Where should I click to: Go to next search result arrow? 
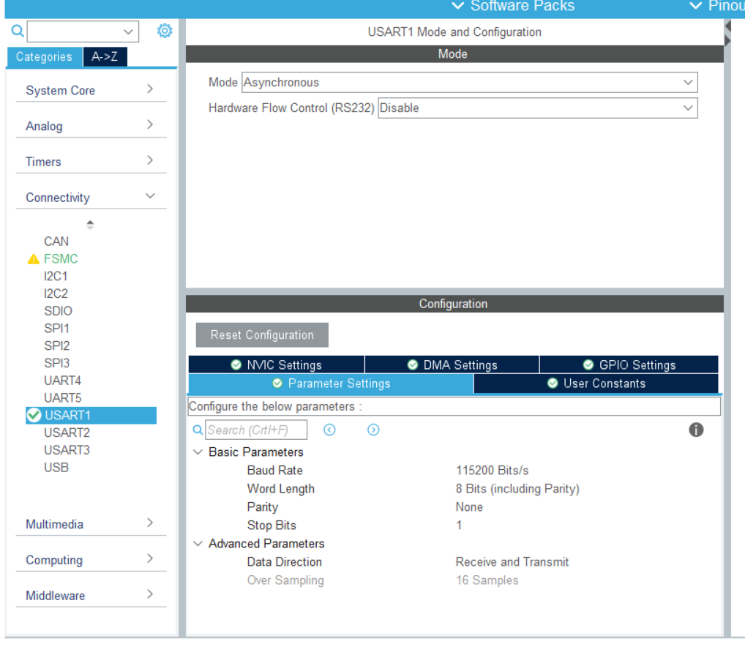[x=373, y=430]
